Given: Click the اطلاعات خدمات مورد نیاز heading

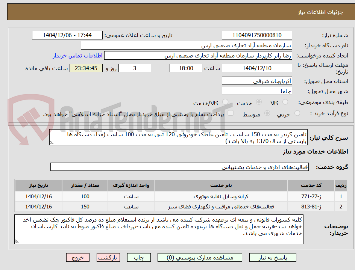Looking at the screenshot, I should pyautogui.click(x=316, y=151).
